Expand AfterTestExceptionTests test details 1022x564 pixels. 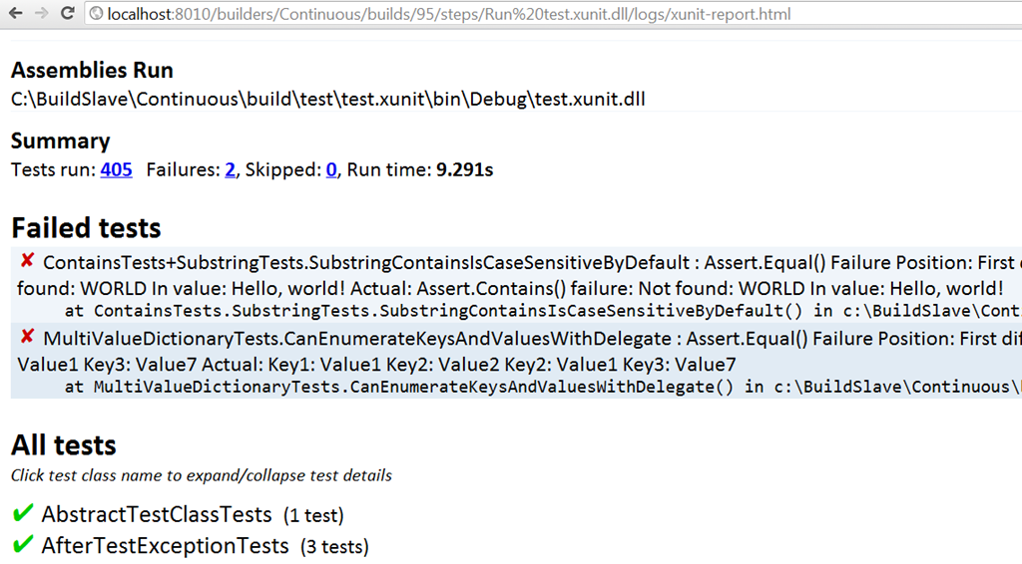click(165, 546)
